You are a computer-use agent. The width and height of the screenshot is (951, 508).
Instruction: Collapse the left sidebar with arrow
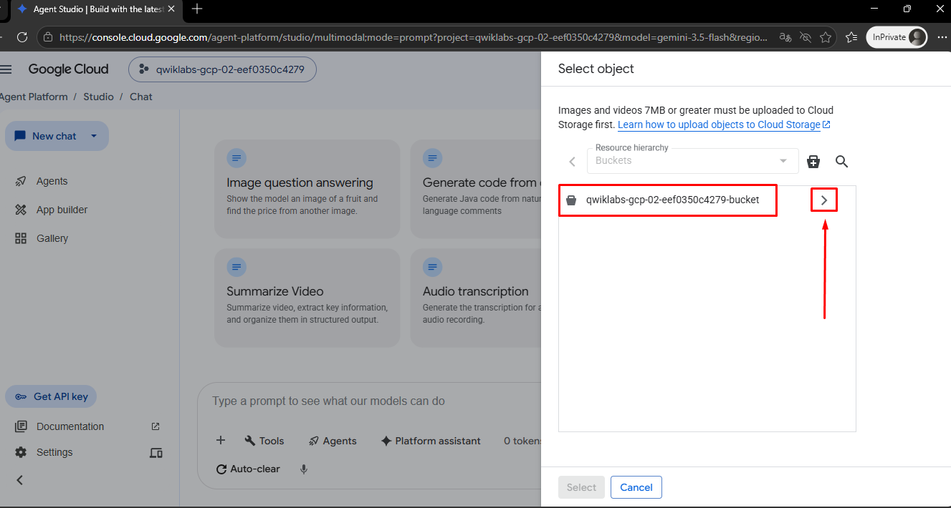point(20,480)
